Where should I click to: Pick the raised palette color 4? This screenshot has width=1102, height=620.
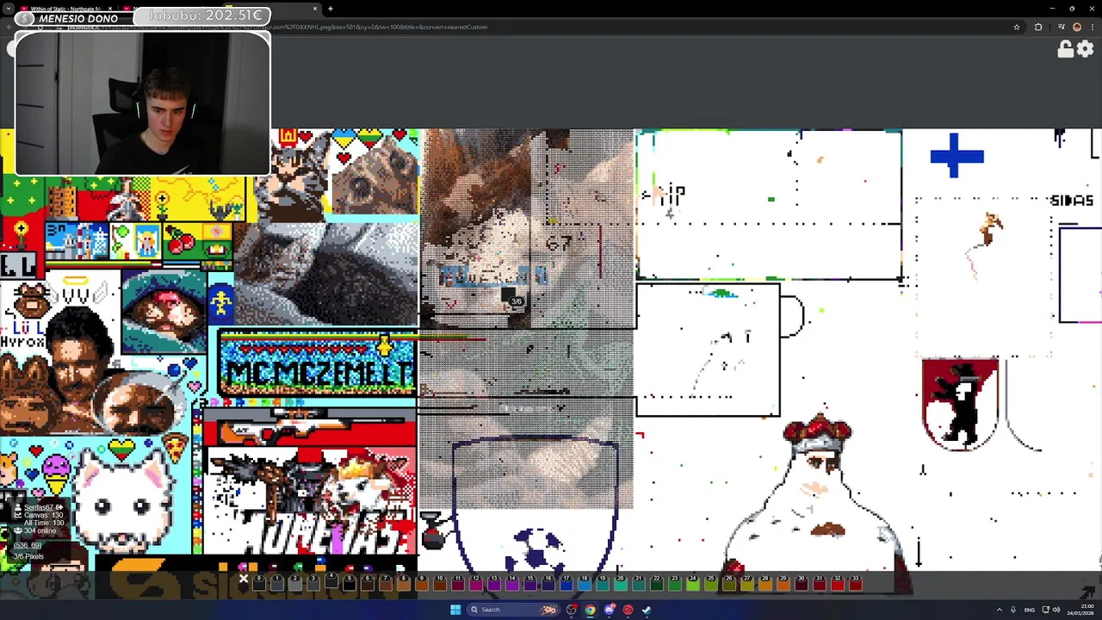pos(331,580)
